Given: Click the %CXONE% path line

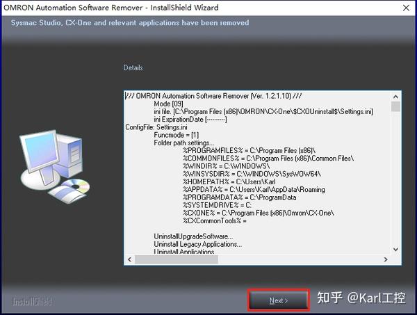Looking at the screenshot, I should (x=259, y=213).
